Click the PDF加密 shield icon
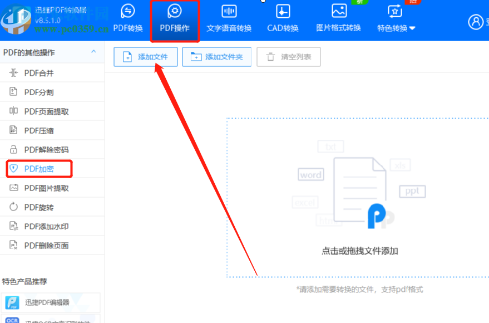This screenshot has height=323, width=489. tap(13, 169)
